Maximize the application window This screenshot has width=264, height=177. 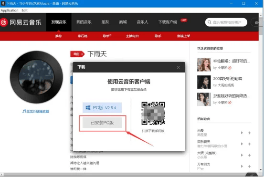[243, 3]
